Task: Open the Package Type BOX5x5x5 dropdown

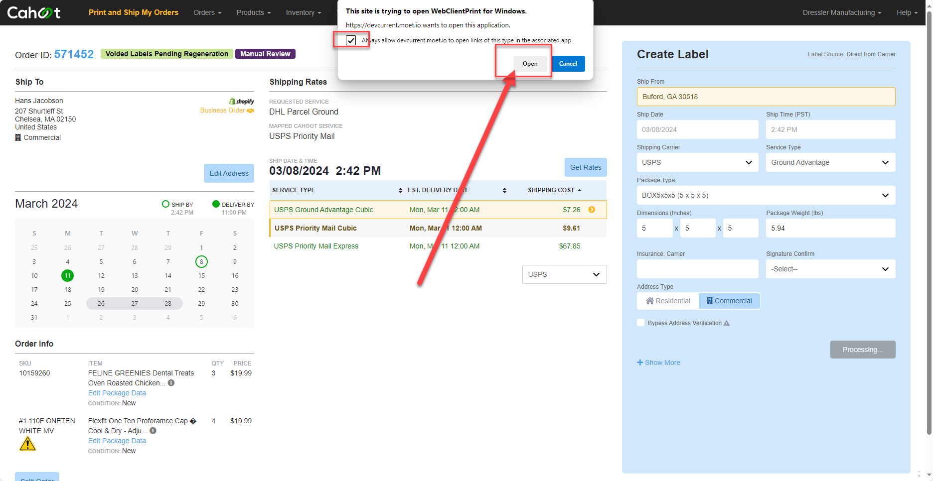Action: tap(766, 195)
